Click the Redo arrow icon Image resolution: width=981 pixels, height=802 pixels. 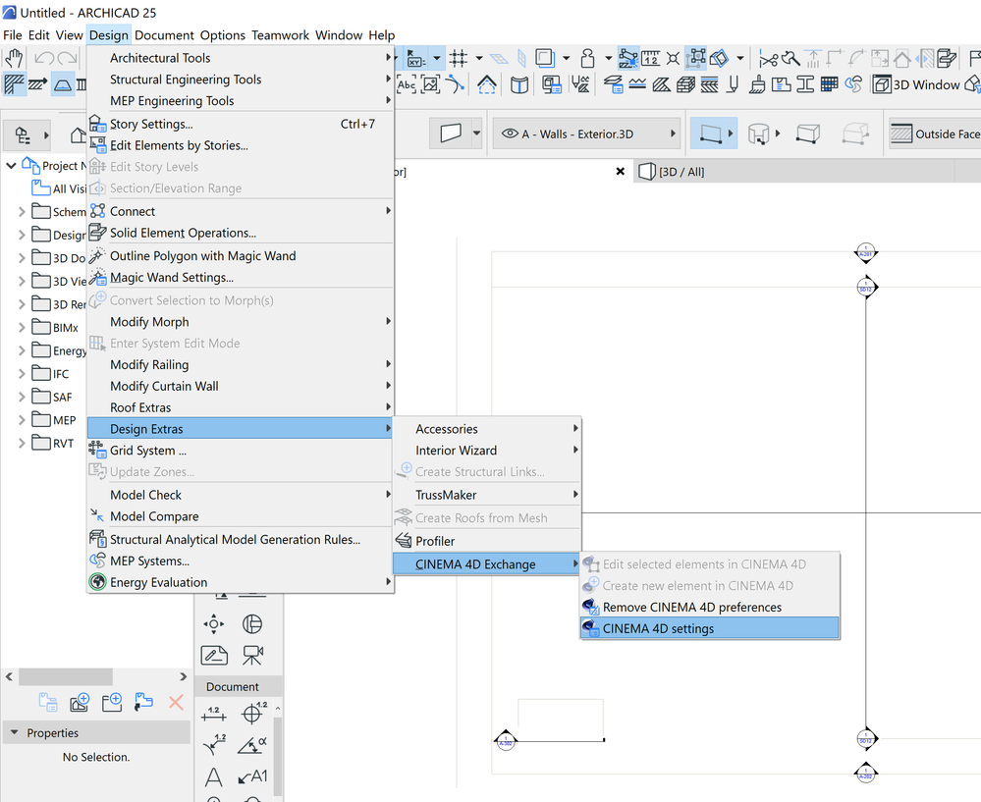[x=67, y=58]
